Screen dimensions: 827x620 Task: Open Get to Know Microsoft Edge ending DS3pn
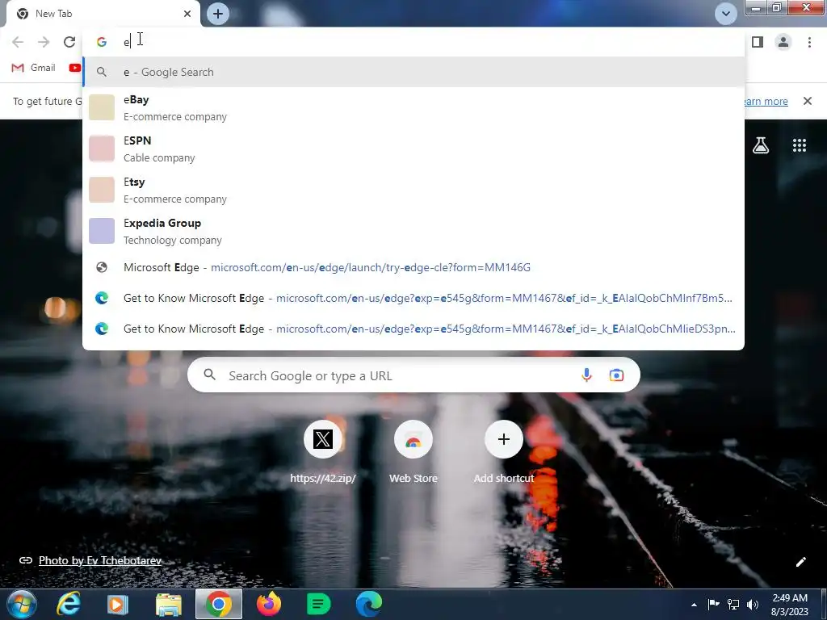[x=413, y=329]
